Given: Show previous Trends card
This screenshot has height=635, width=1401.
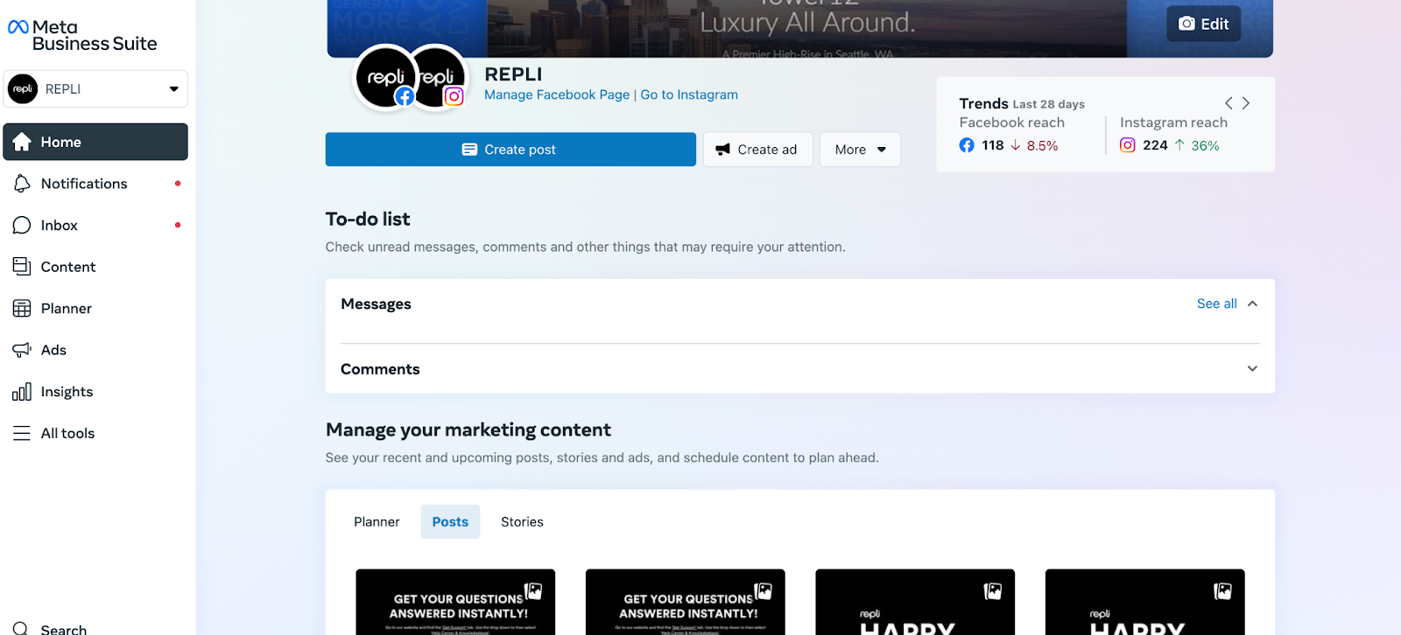Looking at the screenshot, I should tap(1229, 103).
